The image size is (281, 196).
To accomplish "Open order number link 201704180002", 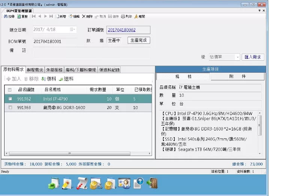I will point(121,30).
